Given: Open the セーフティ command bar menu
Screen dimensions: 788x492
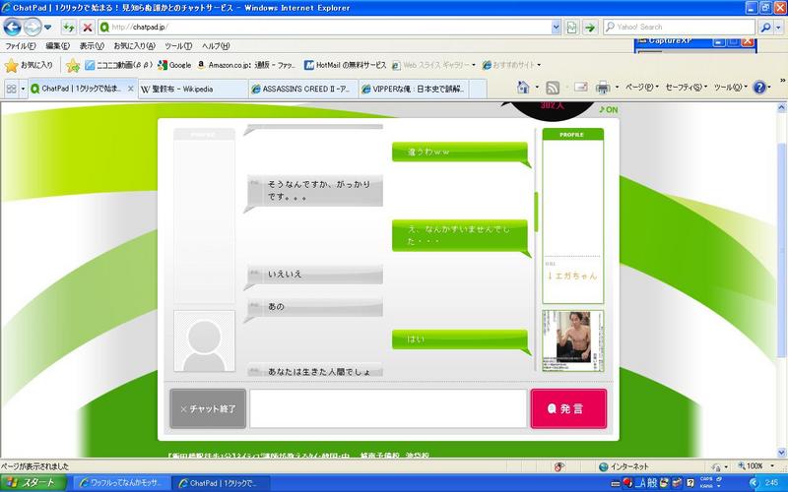Looking at the screenshot, I should [x=686, y=88].
